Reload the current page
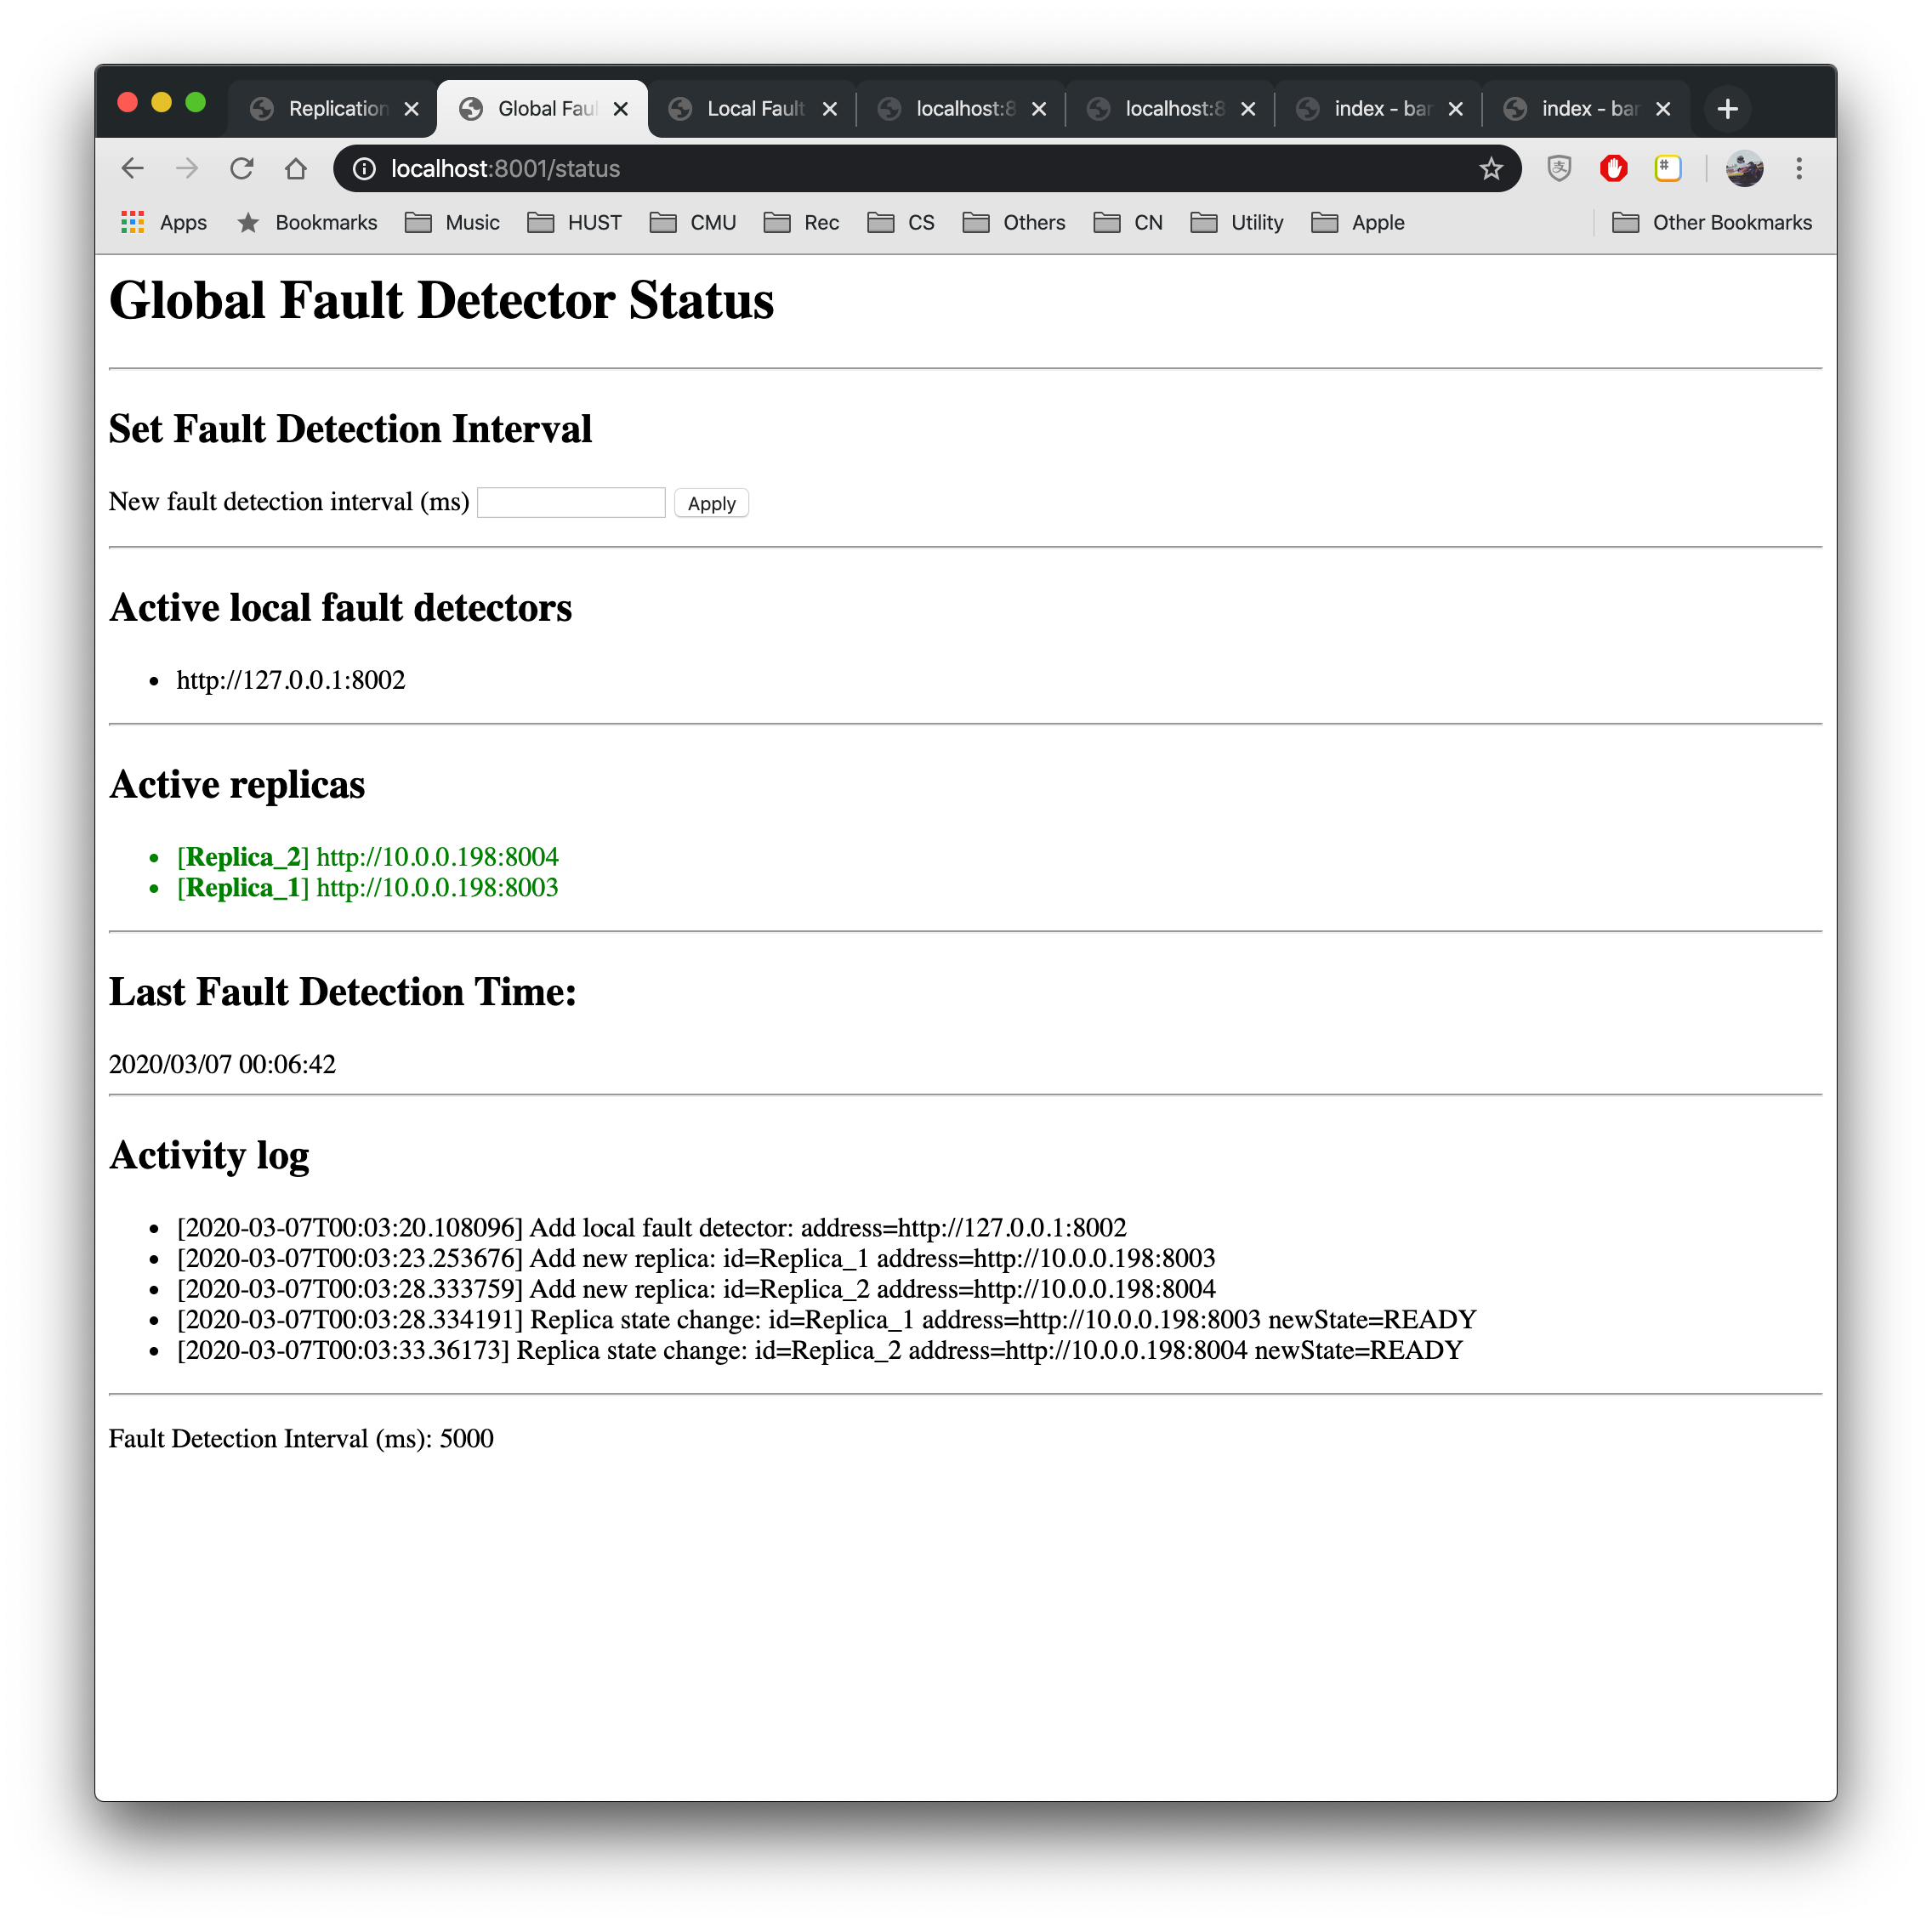1932x1927 pixels. pyautogui.click(x=241, y=168)
